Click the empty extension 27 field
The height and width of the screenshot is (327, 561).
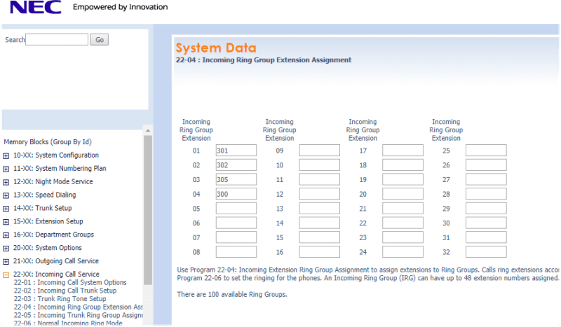(486, 179)
